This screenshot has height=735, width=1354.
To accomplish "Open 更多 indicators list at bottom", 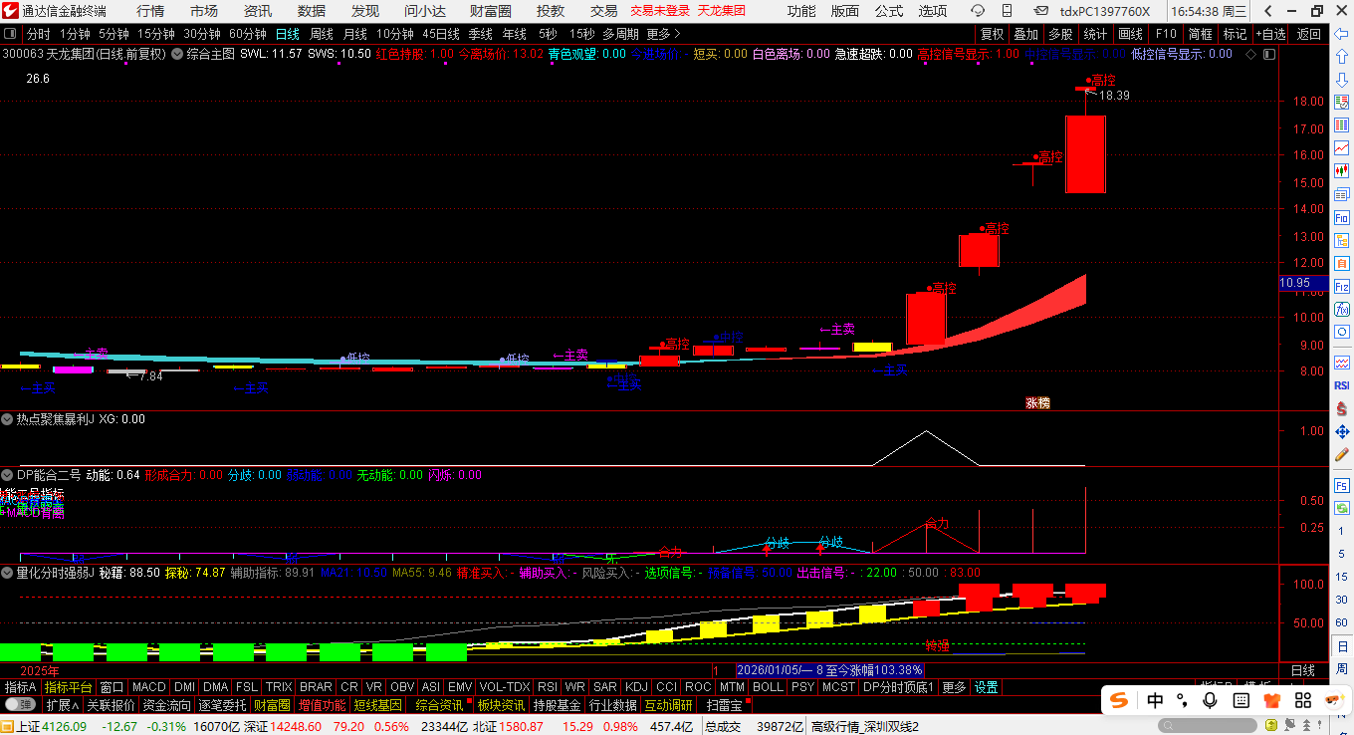I will [x=954, y=687].
